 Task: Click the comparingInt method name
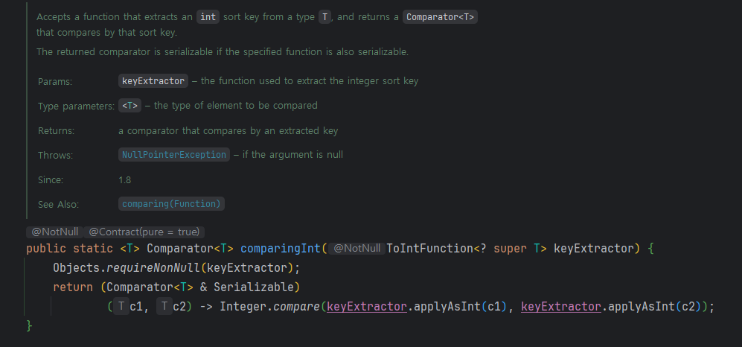(281, 248)
